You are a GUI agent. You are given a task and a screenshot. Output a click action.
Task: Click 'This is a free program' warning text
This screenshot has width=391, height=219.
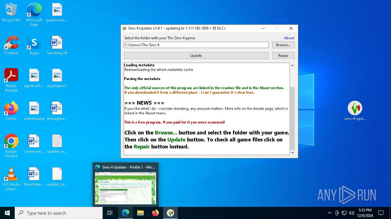[x=175, y=122]
